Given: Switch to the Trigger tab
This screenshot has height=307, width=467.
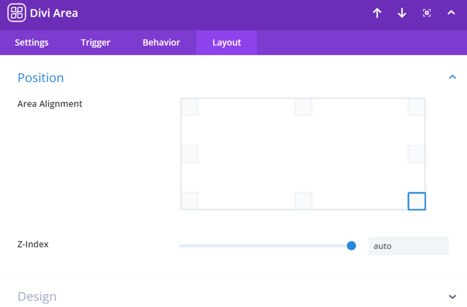Looking at the screenshot, I should coord(95,42).
